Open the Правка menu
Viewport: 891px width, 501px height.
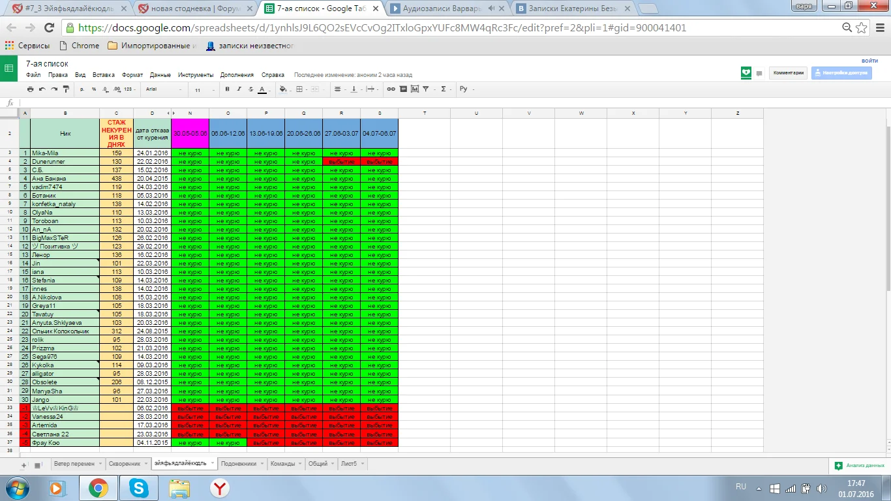58,75
